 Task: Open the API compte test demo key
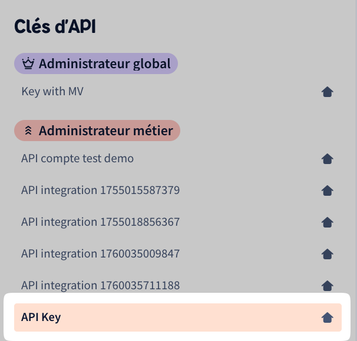coord(77,159)
